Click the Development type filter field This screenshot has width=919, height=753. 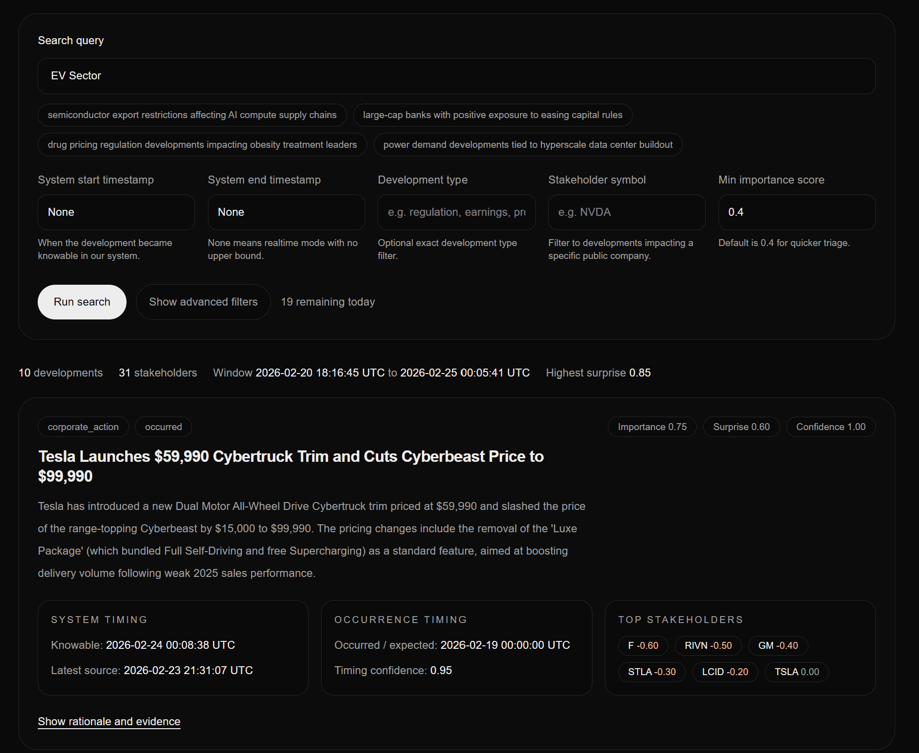point(456,212)
